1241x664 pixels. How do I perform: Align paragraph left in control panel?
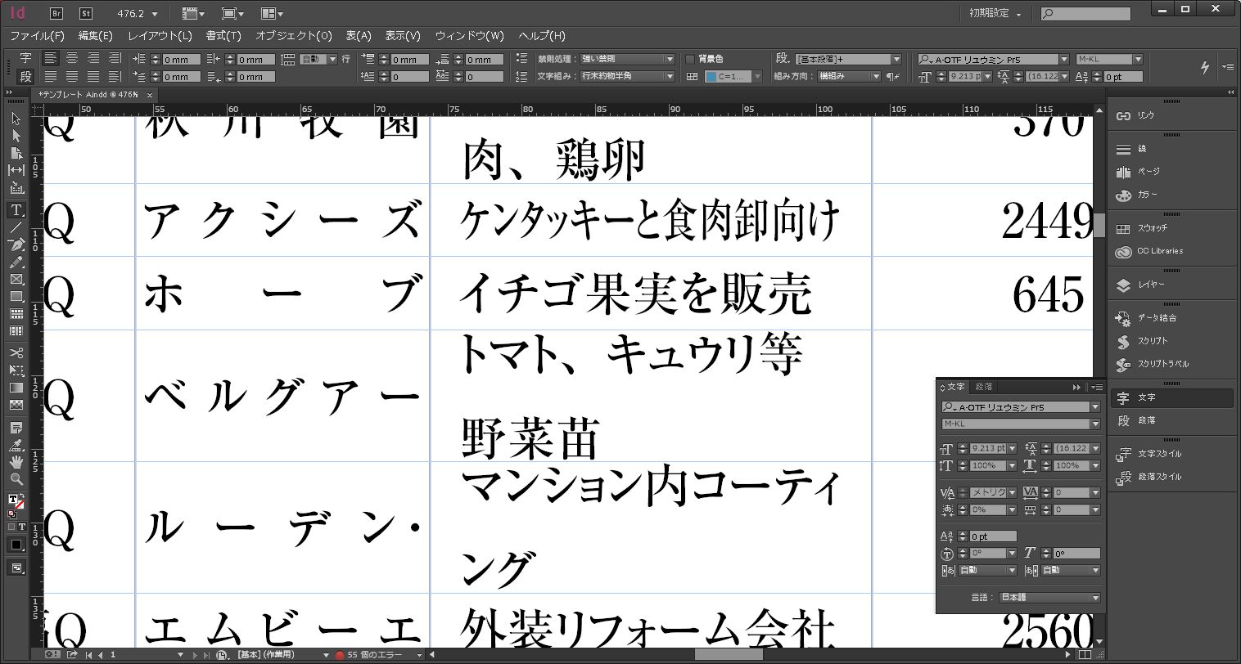[x=51, y=58]
